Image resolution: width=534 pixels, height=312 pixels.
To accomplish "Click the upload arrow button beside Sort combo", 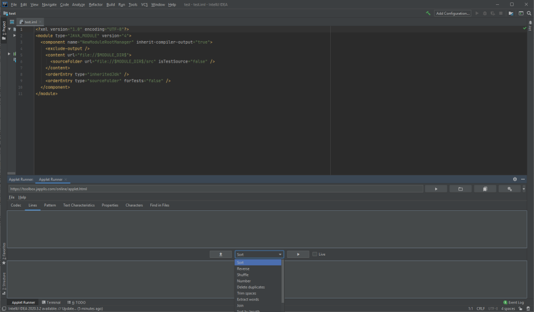I will click(221, 254).
